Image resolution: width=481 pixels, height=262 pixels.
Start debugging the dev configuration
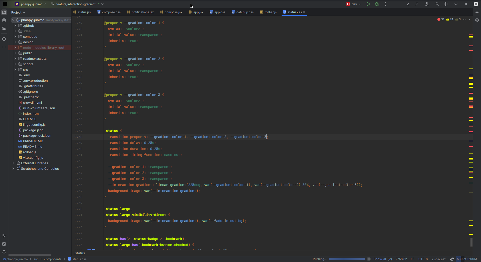(x=377, y=4)
